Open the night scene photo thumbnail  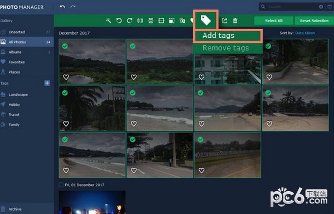(92, 202)
